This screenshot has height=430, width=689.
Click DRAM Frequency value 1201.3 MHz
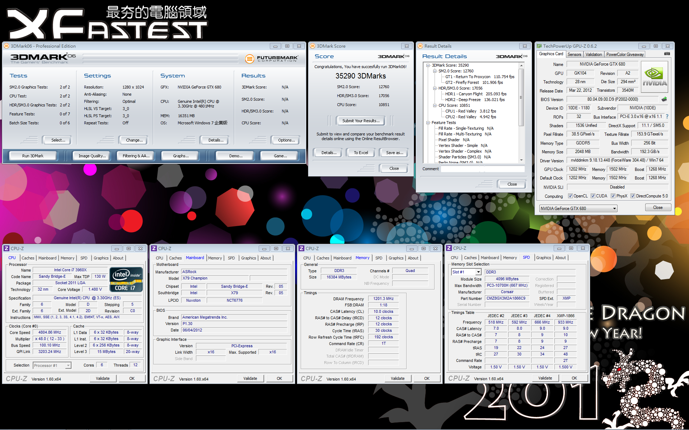[x=383, y=298]
